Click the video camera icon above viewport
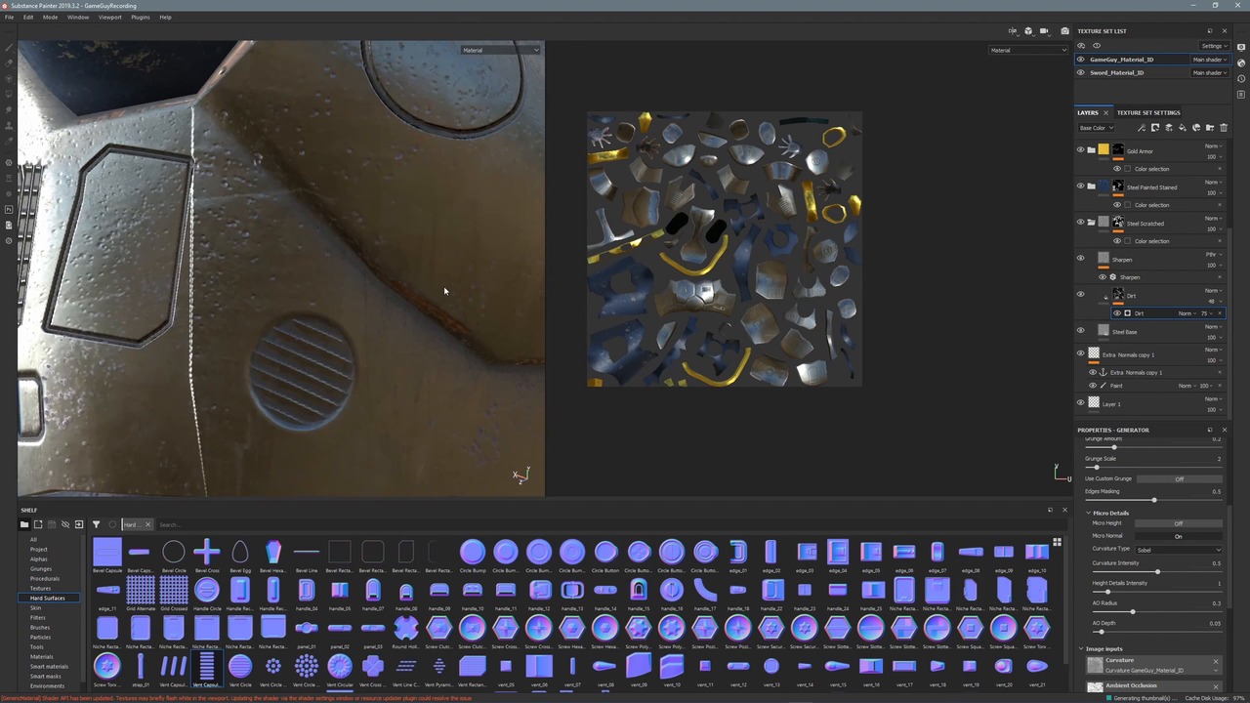The image size is (1250, 703). click(x=1044, y=31)
